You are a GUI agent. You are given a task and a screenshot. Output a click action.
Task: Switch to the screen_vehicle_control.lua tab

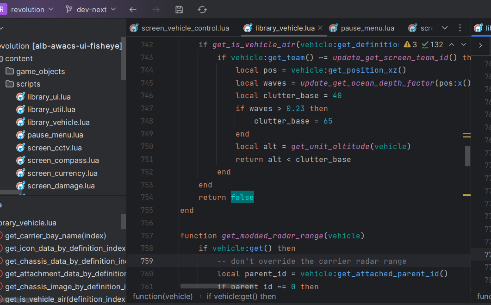(x=185, y=28)
